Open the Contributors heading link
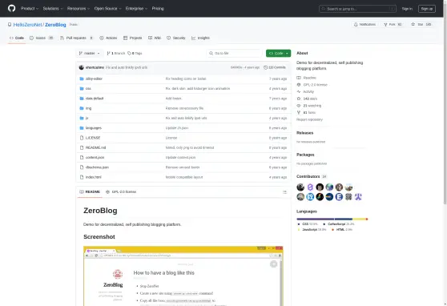Image resolution: width=447 pixels, height=306 pixels. coord(312,176)
